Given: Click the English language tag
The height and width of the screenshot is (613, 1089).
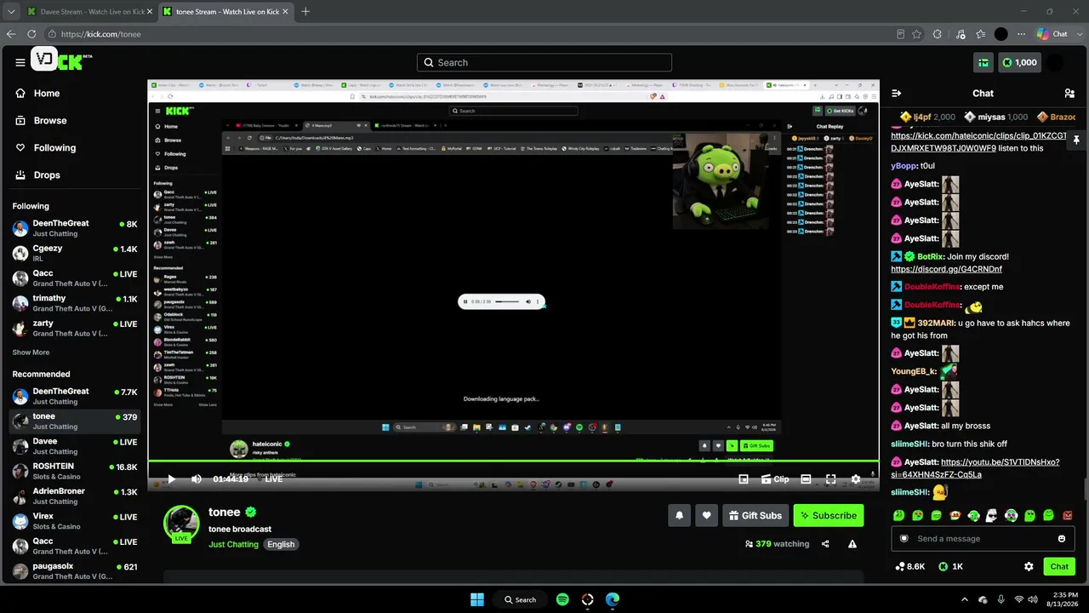Looking at the screenshot, I should [281, 544].
